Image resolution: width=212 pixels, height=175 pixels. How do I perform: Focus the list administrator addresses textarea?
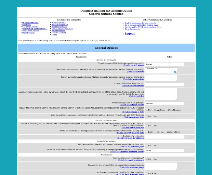tap(161, 71)
